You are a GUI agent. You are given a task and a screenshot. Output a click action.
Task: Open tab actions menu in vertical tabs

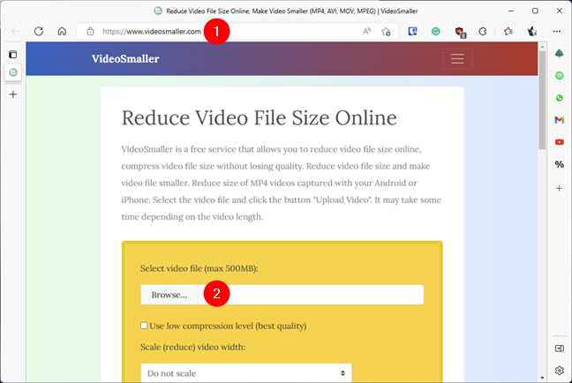[13, 55]
